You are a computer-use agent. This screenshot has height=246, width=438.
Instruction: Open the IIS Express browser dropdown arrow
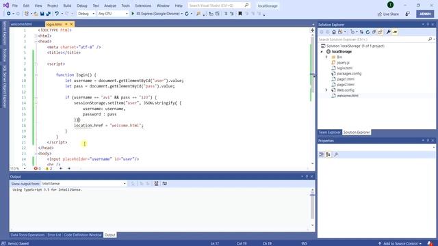(x=181, y=14)
